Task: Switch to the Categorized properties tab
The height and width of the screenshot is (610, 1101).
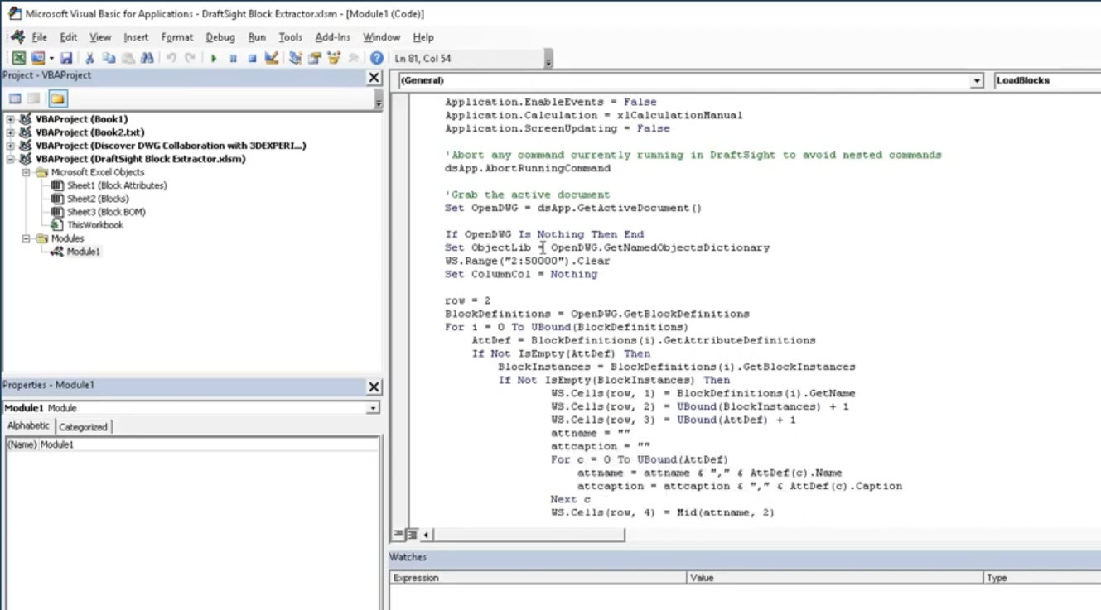Action: pos(83,425)
